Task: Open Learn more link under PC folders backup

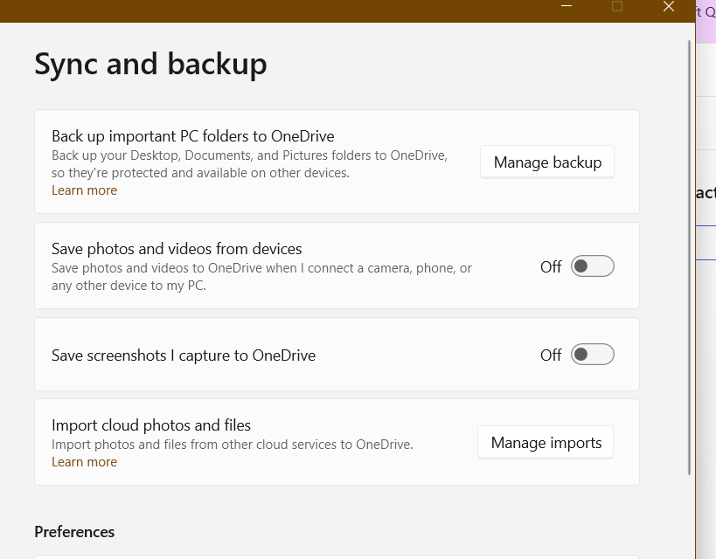Action: point(85,190)
